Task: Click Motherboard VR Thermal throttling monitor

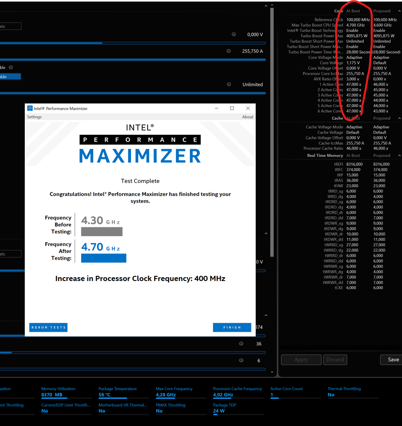Action: [124, 409]
